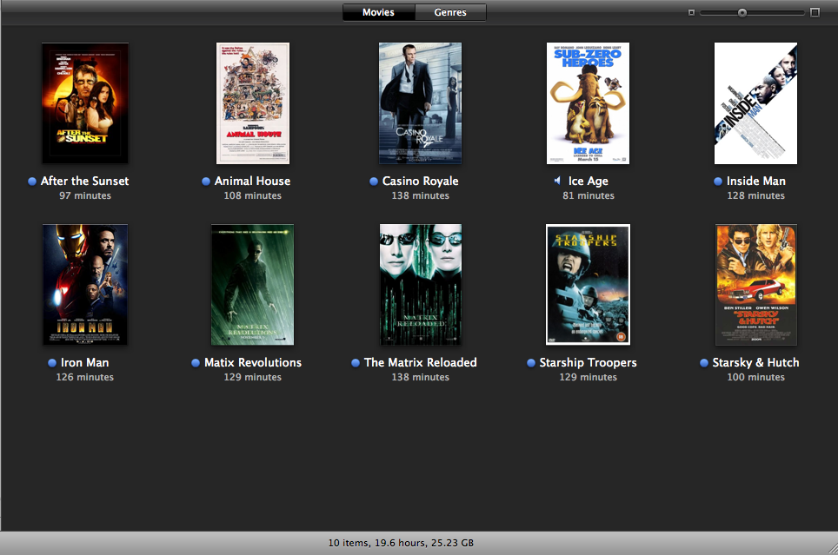Select the After the Sunset poster
Image resolution: width=838 pixels, height=555 pixels.
pos(85,103)
